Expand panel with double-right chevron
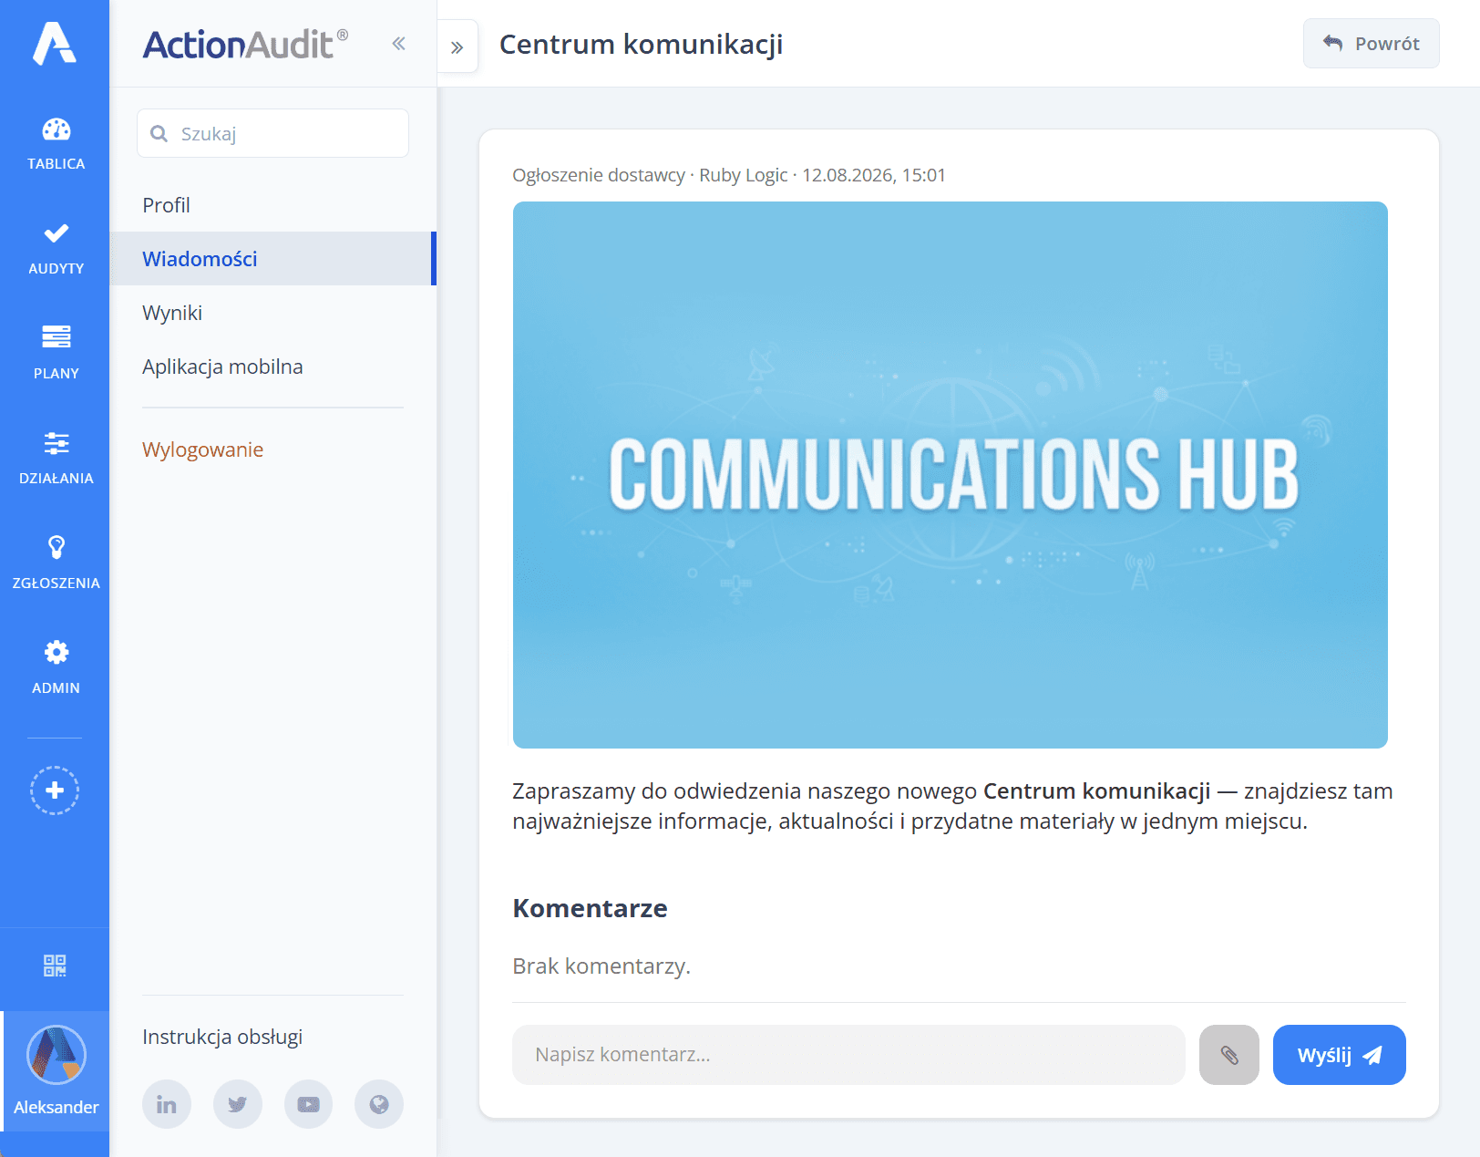1480x1157 pixels. pos(457,46)
